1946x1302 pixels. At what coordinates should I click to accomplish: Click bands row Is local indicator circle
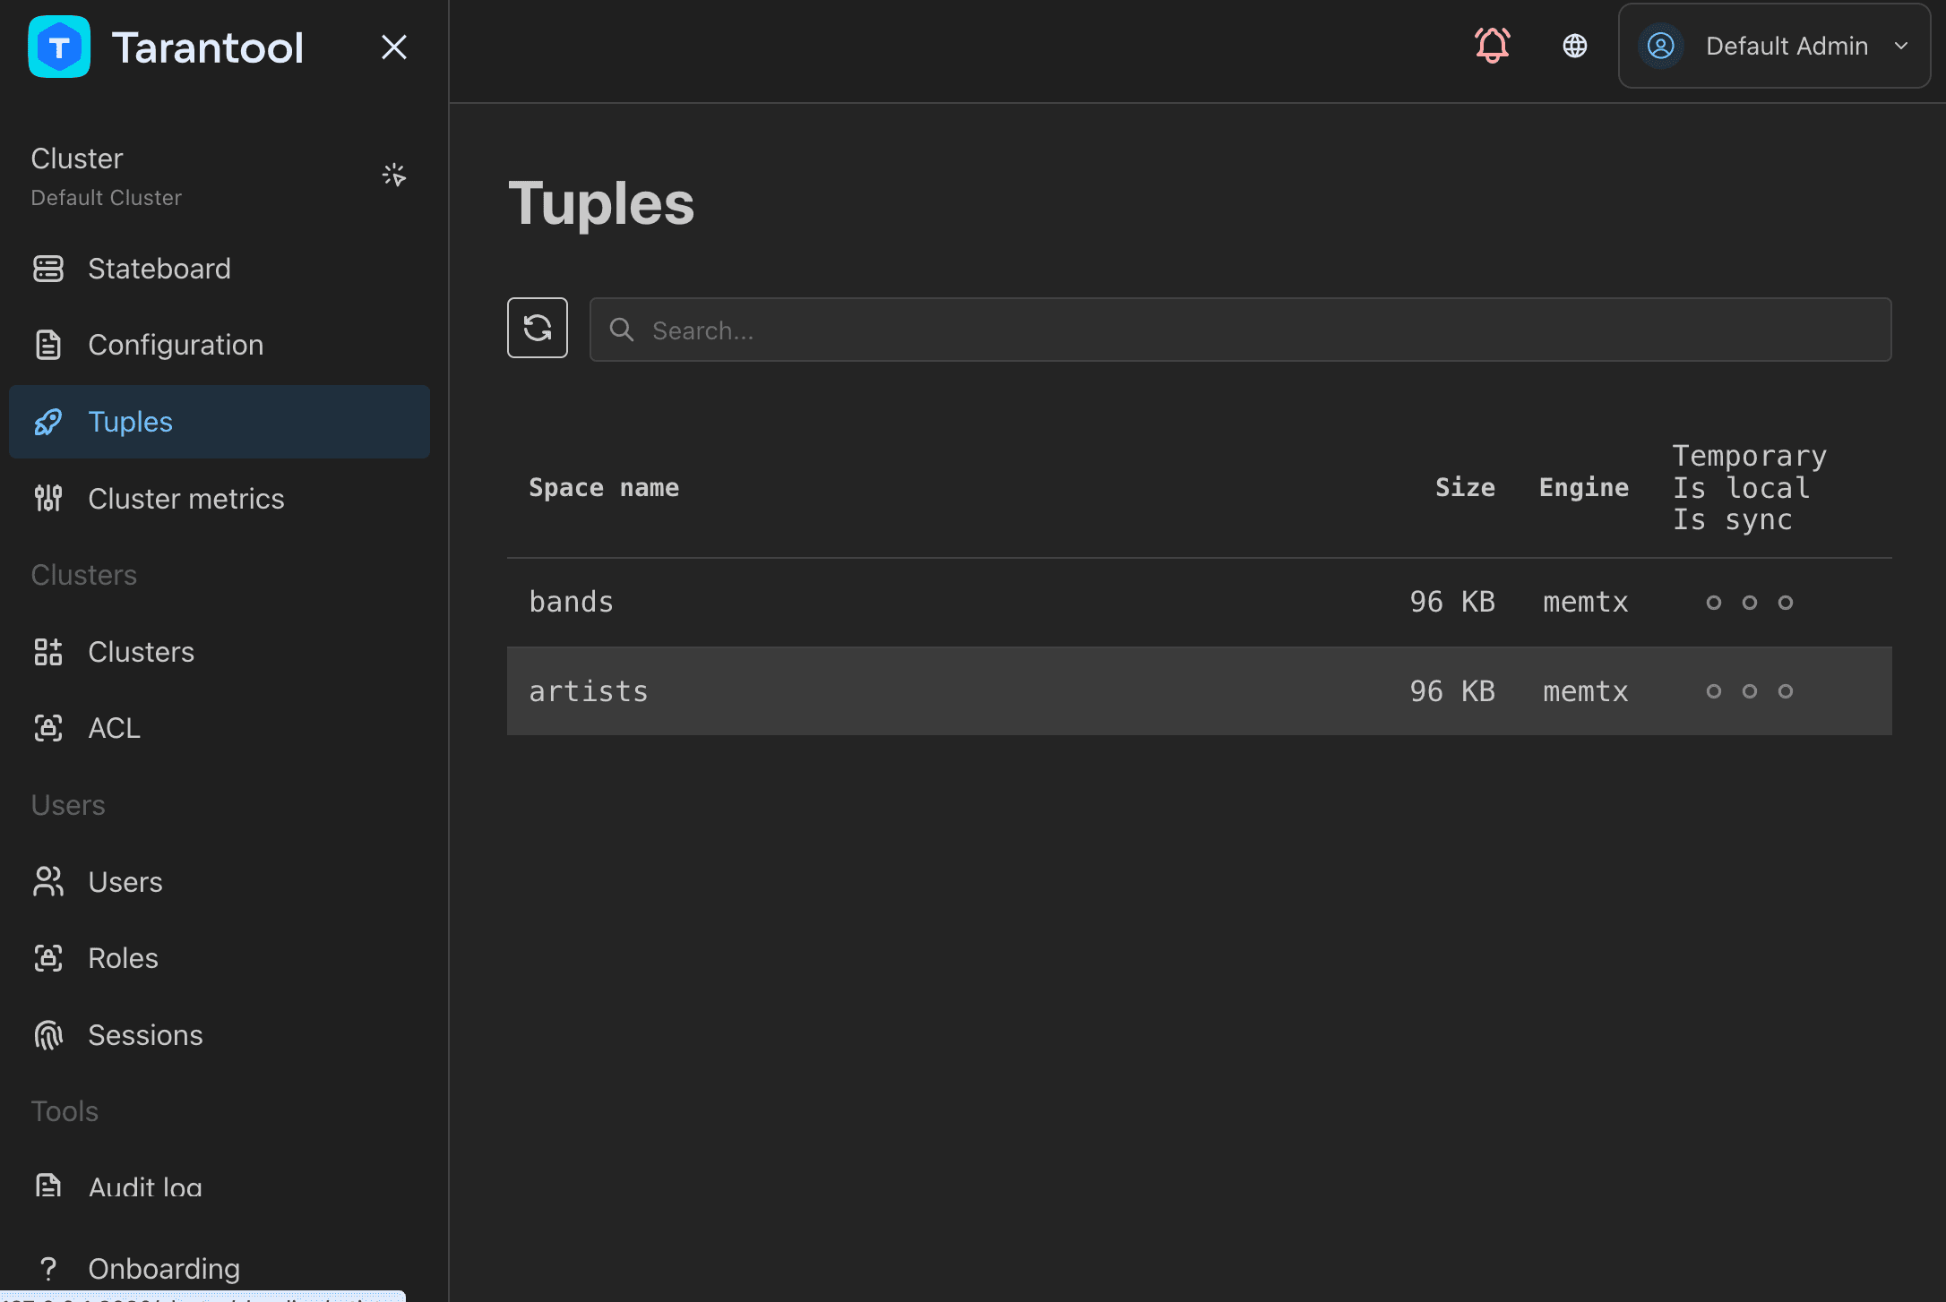pos(1750,603)
